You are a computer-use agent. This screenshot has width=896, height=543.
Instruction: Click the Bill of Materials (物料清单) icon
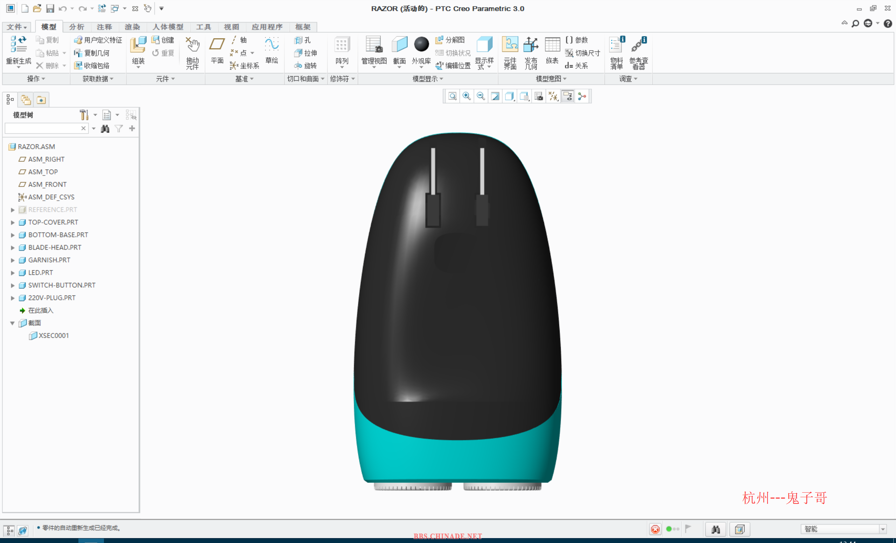point(616,45)
